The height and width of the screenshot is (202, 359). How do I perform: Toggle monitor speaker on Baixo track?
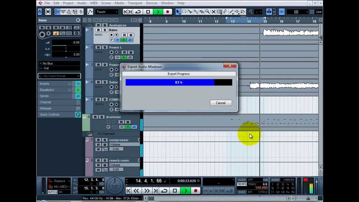pos(117,35)
